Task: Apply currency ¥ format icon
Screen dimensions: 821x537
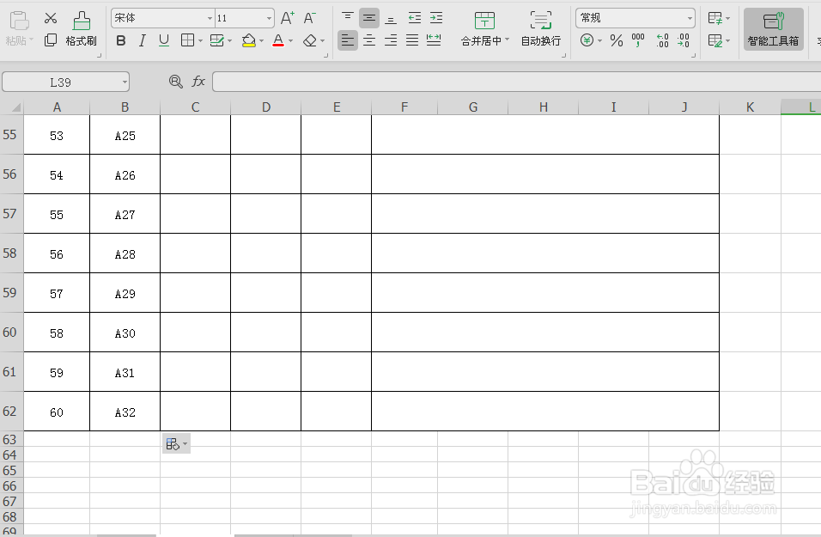Action: click(x=587, y=40)
